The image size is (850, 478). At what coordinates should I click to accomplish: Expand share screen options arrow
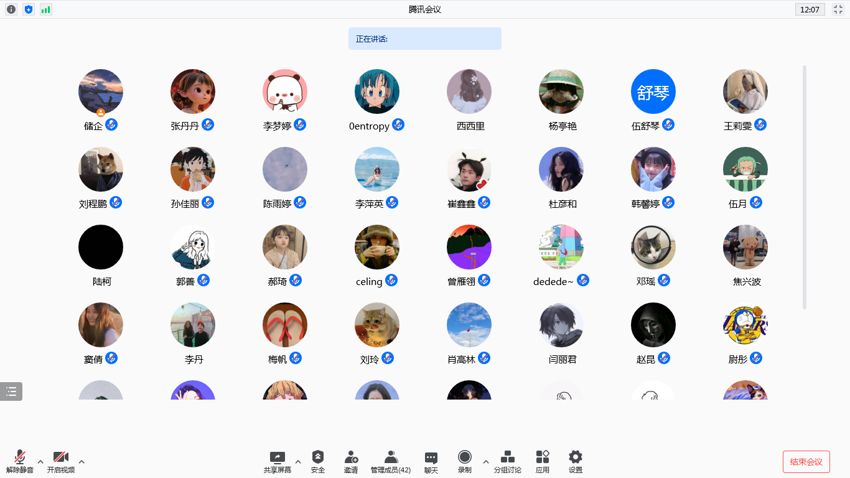[x=298, y=462]
